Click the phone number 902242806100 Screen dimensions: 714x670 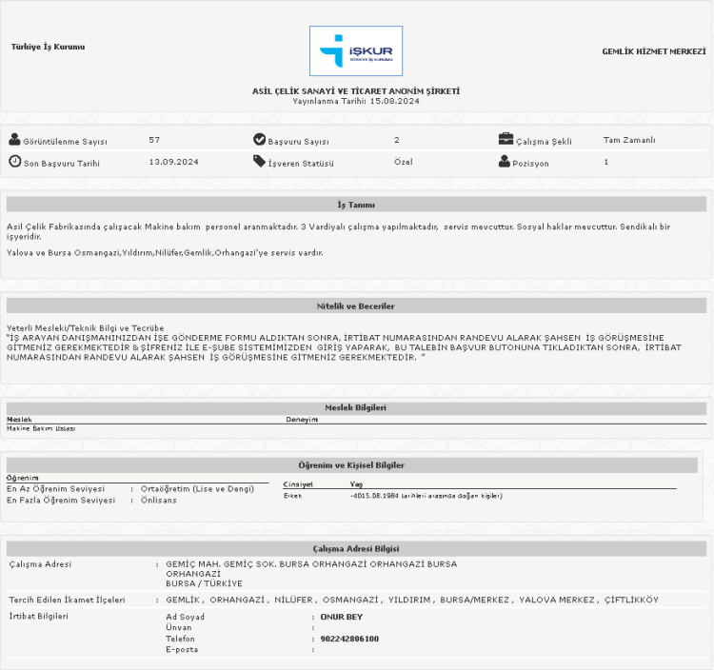pyautogui.click(x=349, y=639)
